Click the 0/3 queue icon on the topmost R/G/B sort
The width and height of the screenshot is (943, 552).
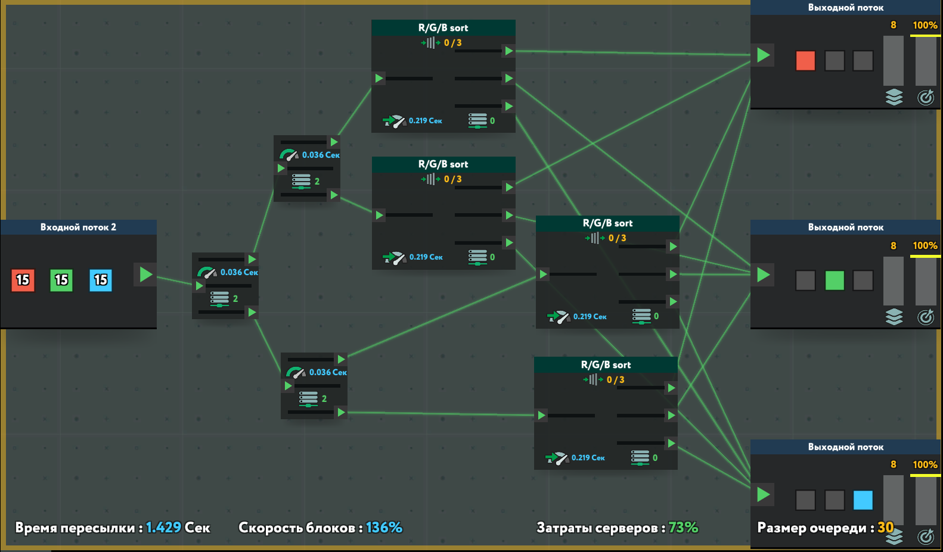430,43
